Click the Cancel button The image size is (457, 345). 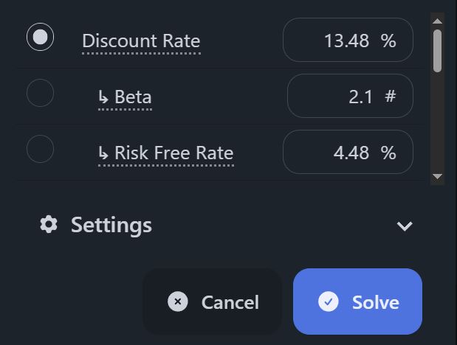[x=212, y=302]
